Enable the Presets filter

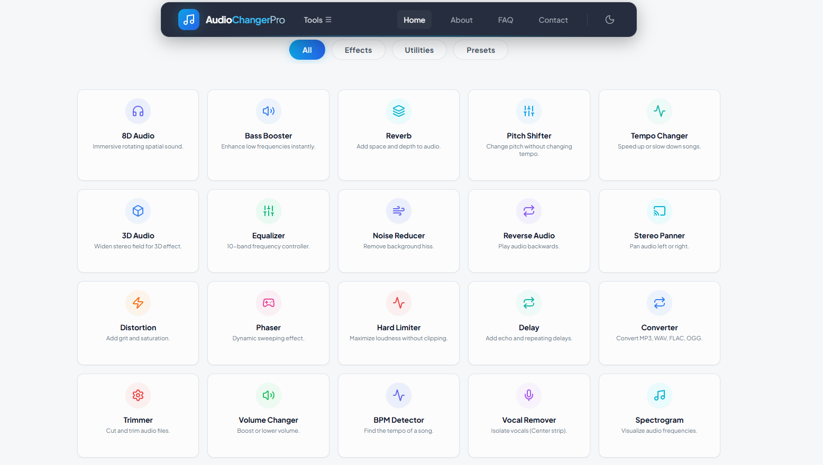click(480, 49)
